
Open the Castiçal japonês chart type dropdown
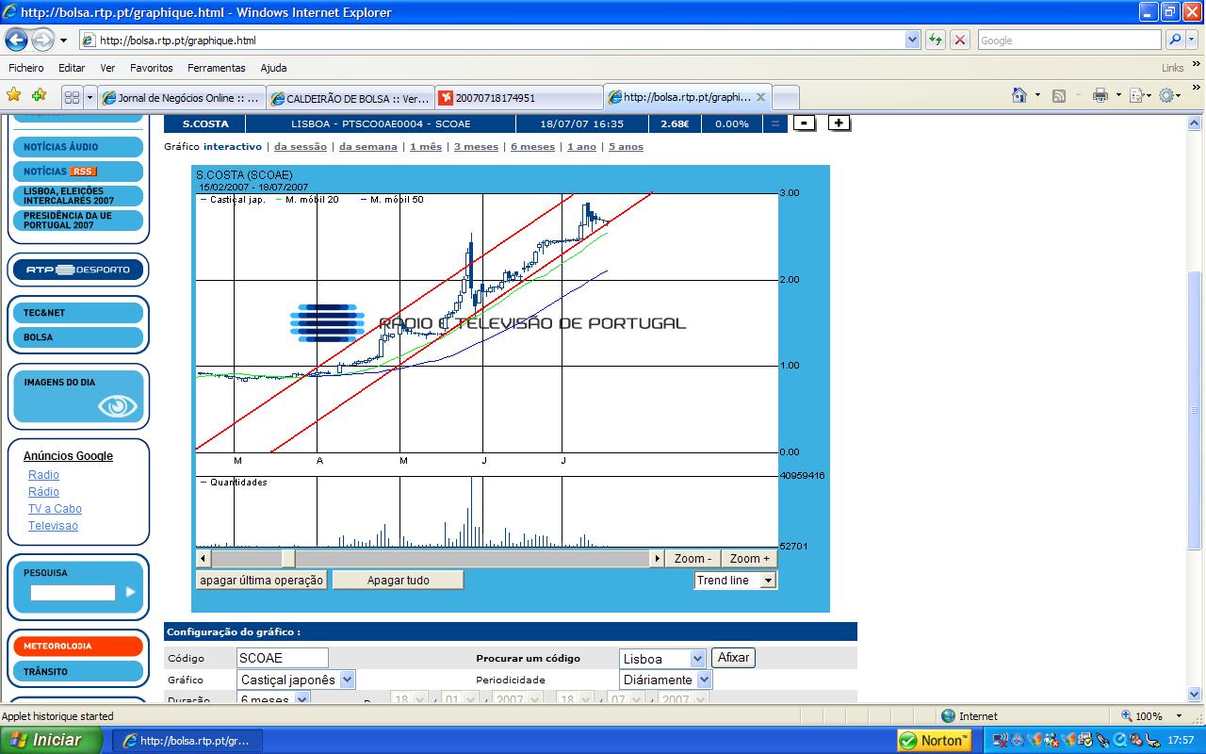pyautogui.click(x=347, y=680)
